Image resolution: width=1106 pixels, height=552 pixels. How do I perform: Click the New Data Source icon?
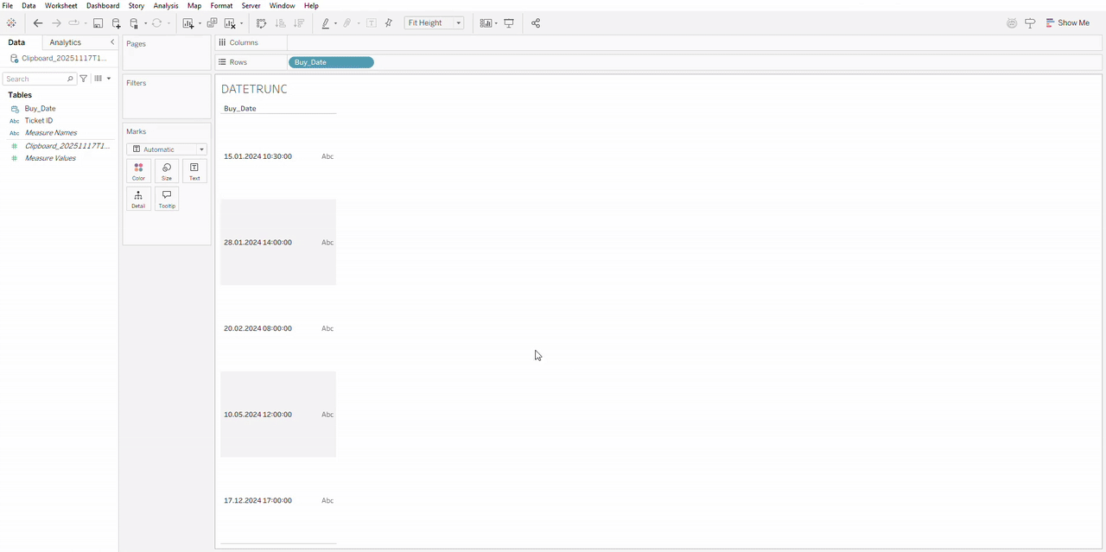click(117, 23)
